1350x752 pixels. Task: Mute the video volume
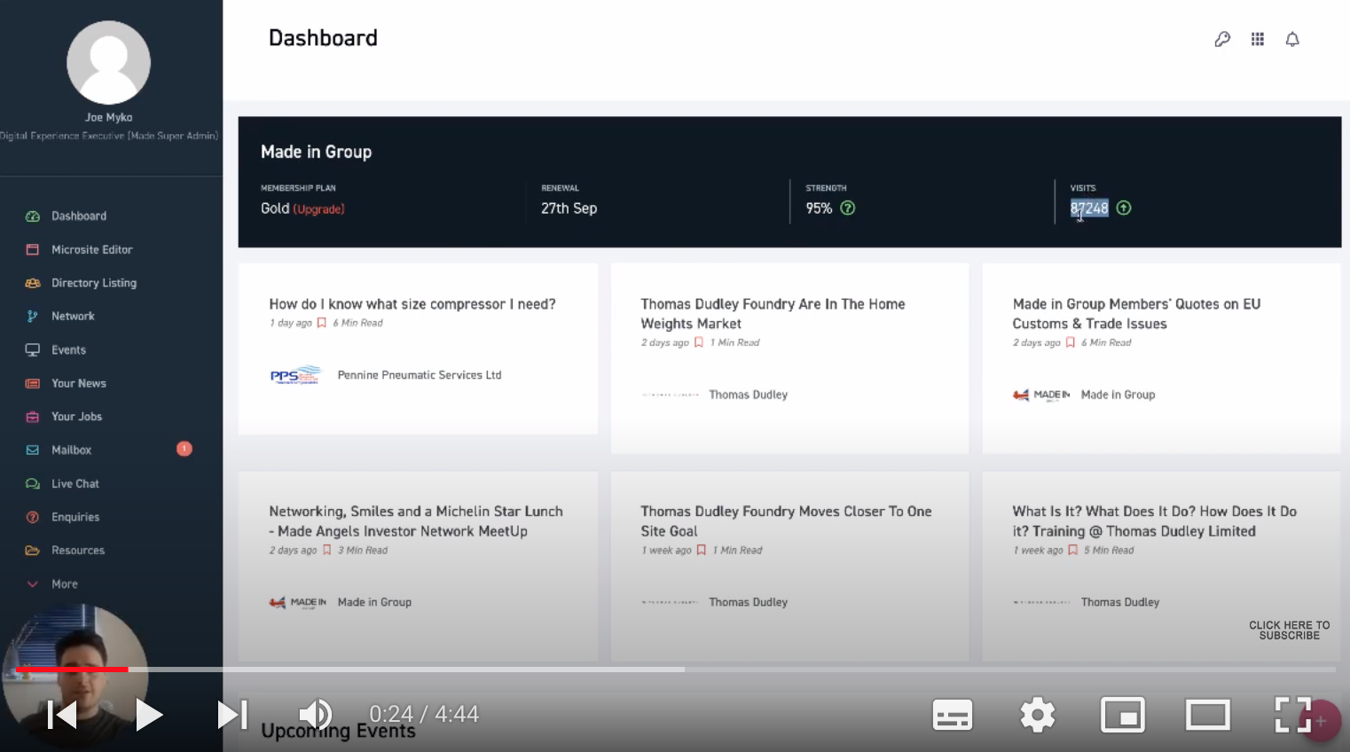315,715
